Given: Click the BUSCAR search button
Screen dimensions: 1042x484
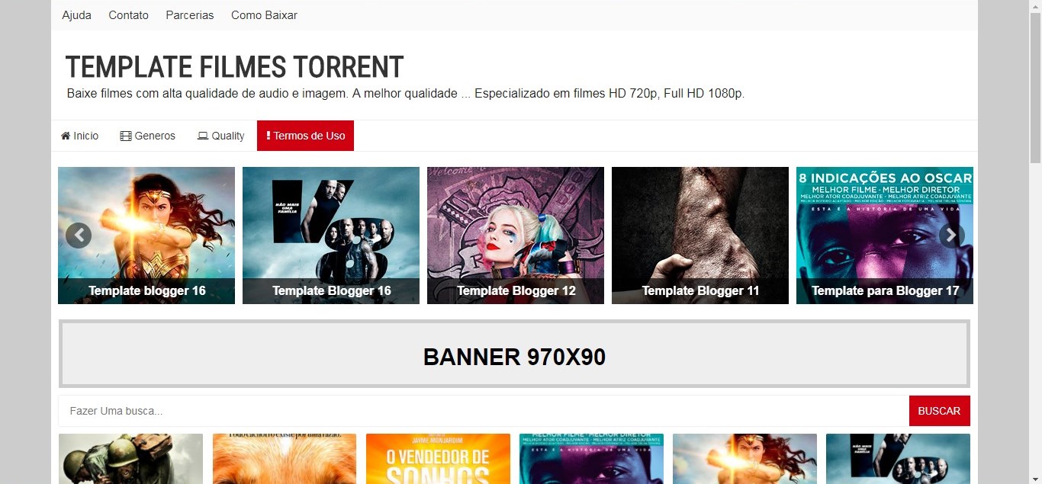Looking at the screenshot, I should coord(939,411).
